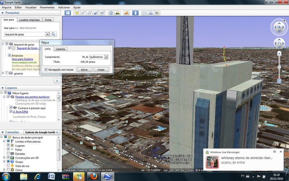Click the search magnifier button
This screenshot has height=181, width=289.
click(54, 34)
